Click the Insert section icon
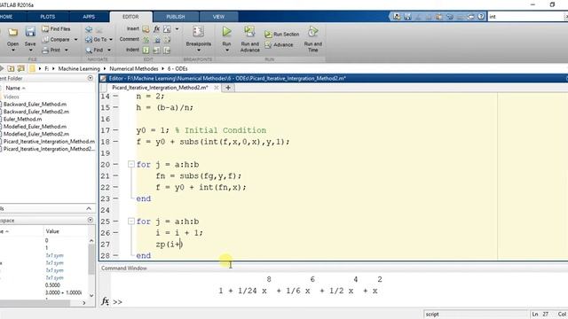The height and width of the screenshot is (319, 568). [x=146, y=29]
